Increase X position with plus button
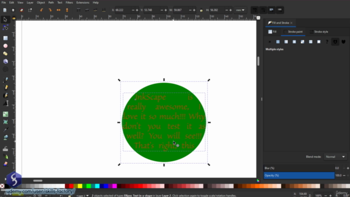Viewport: 350px width, 197px height. [x=137, y=10]
